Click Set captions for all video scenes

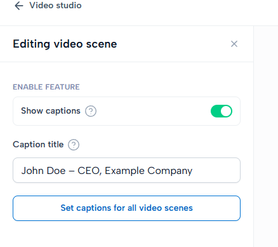pos(126,208)
